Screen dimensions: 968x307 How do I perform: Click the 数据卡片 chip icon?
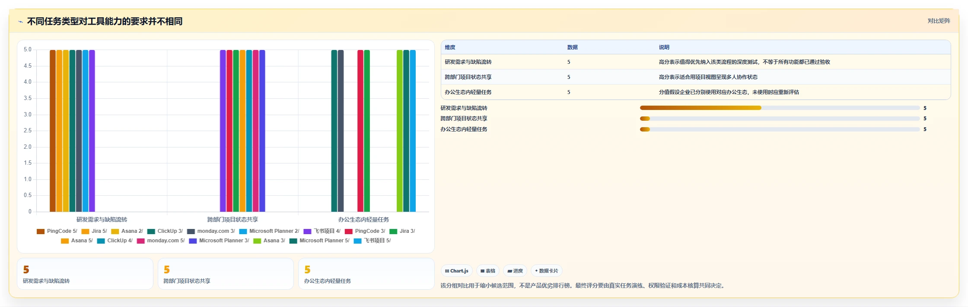[x=536, y=271]
